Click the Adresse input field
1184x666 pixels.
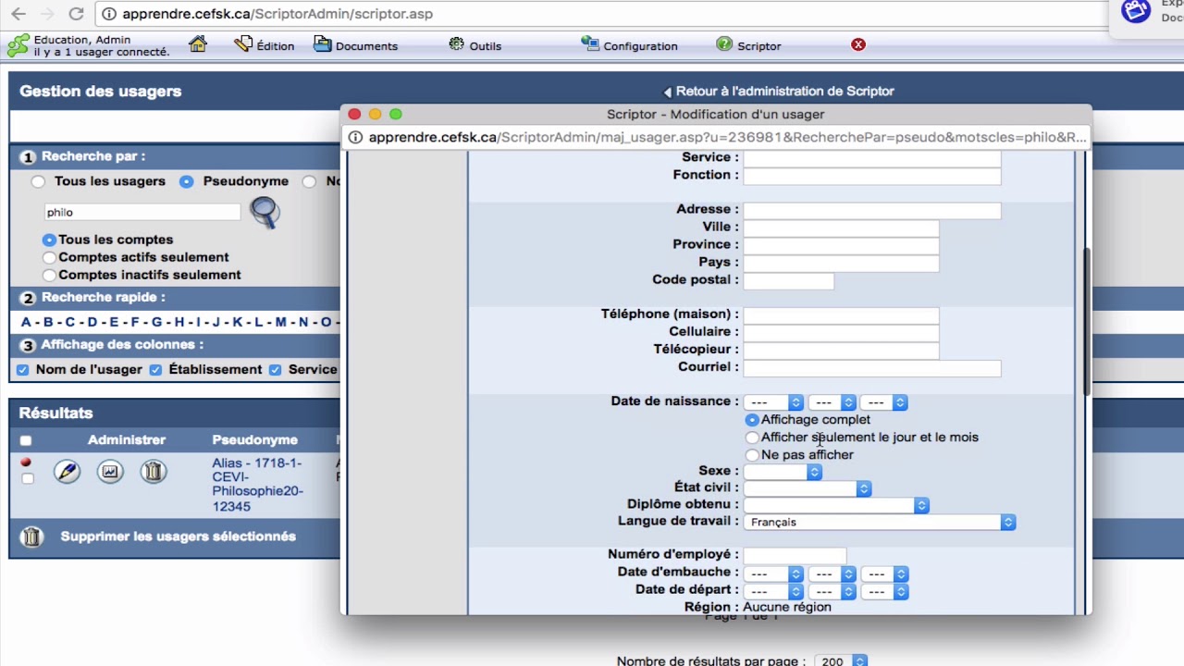(872, 210)
